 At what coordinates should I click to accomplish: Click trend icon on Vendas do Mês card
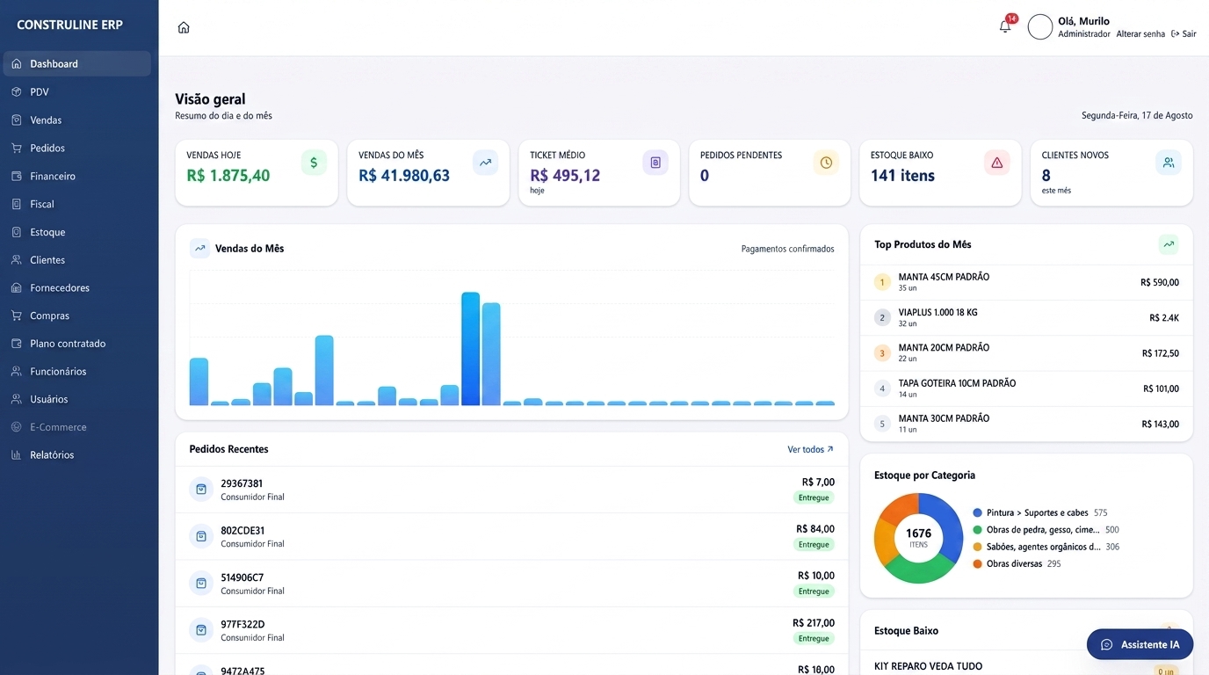pyautogui.click(x=485, y=163)
